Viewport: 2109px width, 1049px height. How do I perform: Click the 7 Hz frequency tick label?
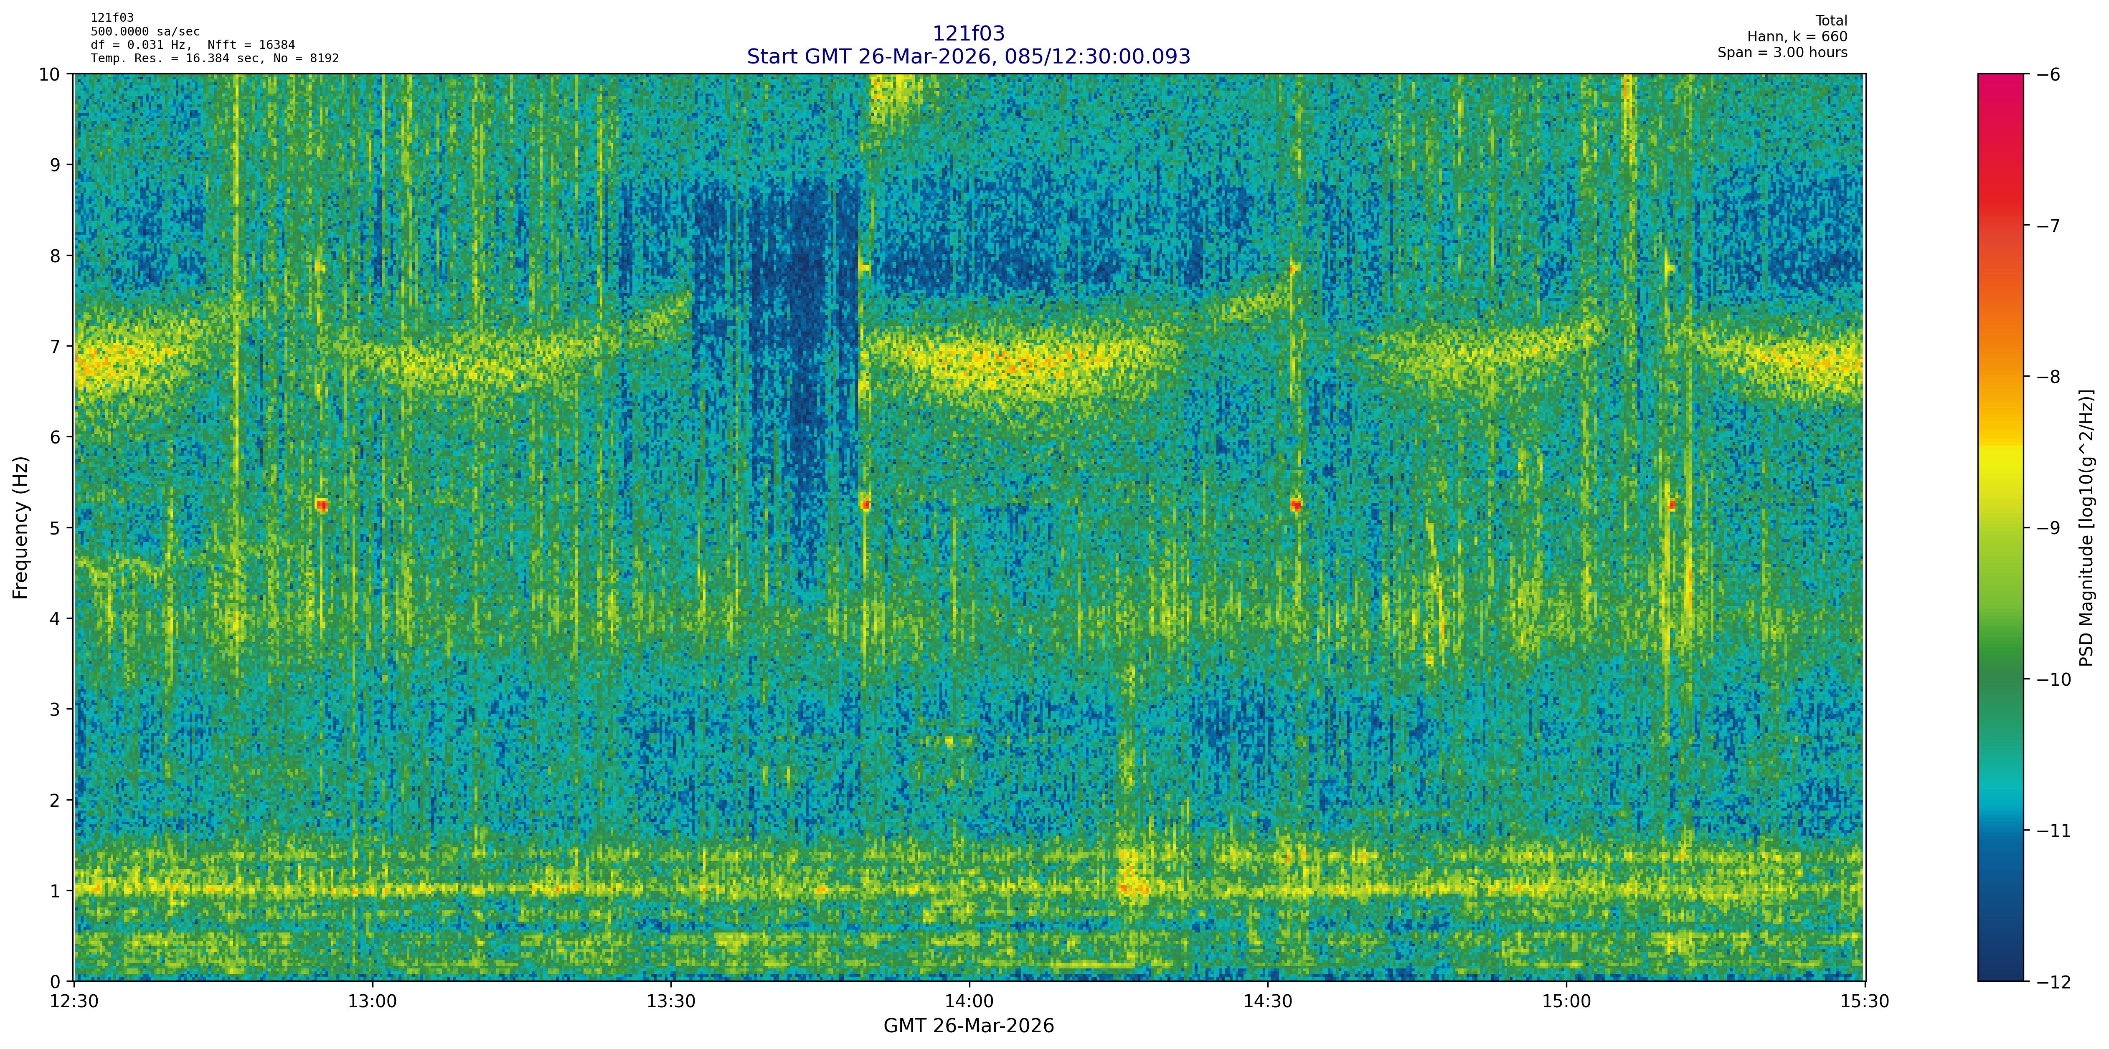56,346
